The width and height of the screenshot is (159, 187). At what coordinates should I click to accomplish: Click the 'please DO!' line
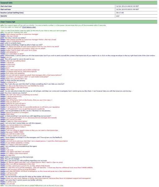7,128
